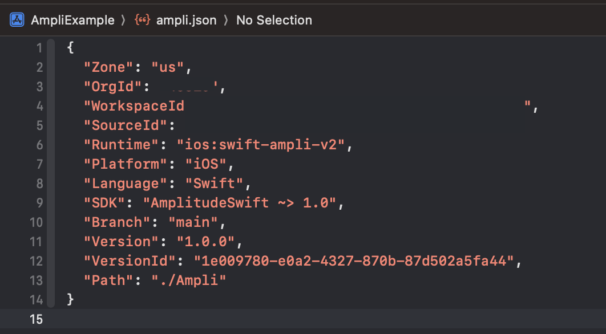Click the "WorkspaceId key

click(134, 106)
